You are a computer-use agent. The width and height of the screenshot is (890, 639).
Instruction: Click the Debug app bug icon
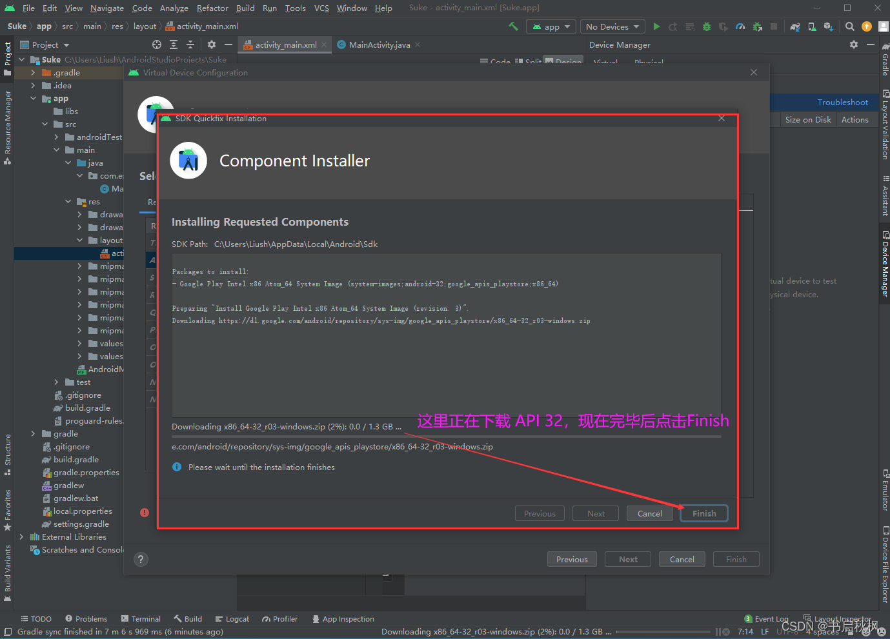click(x=707, y=26)
